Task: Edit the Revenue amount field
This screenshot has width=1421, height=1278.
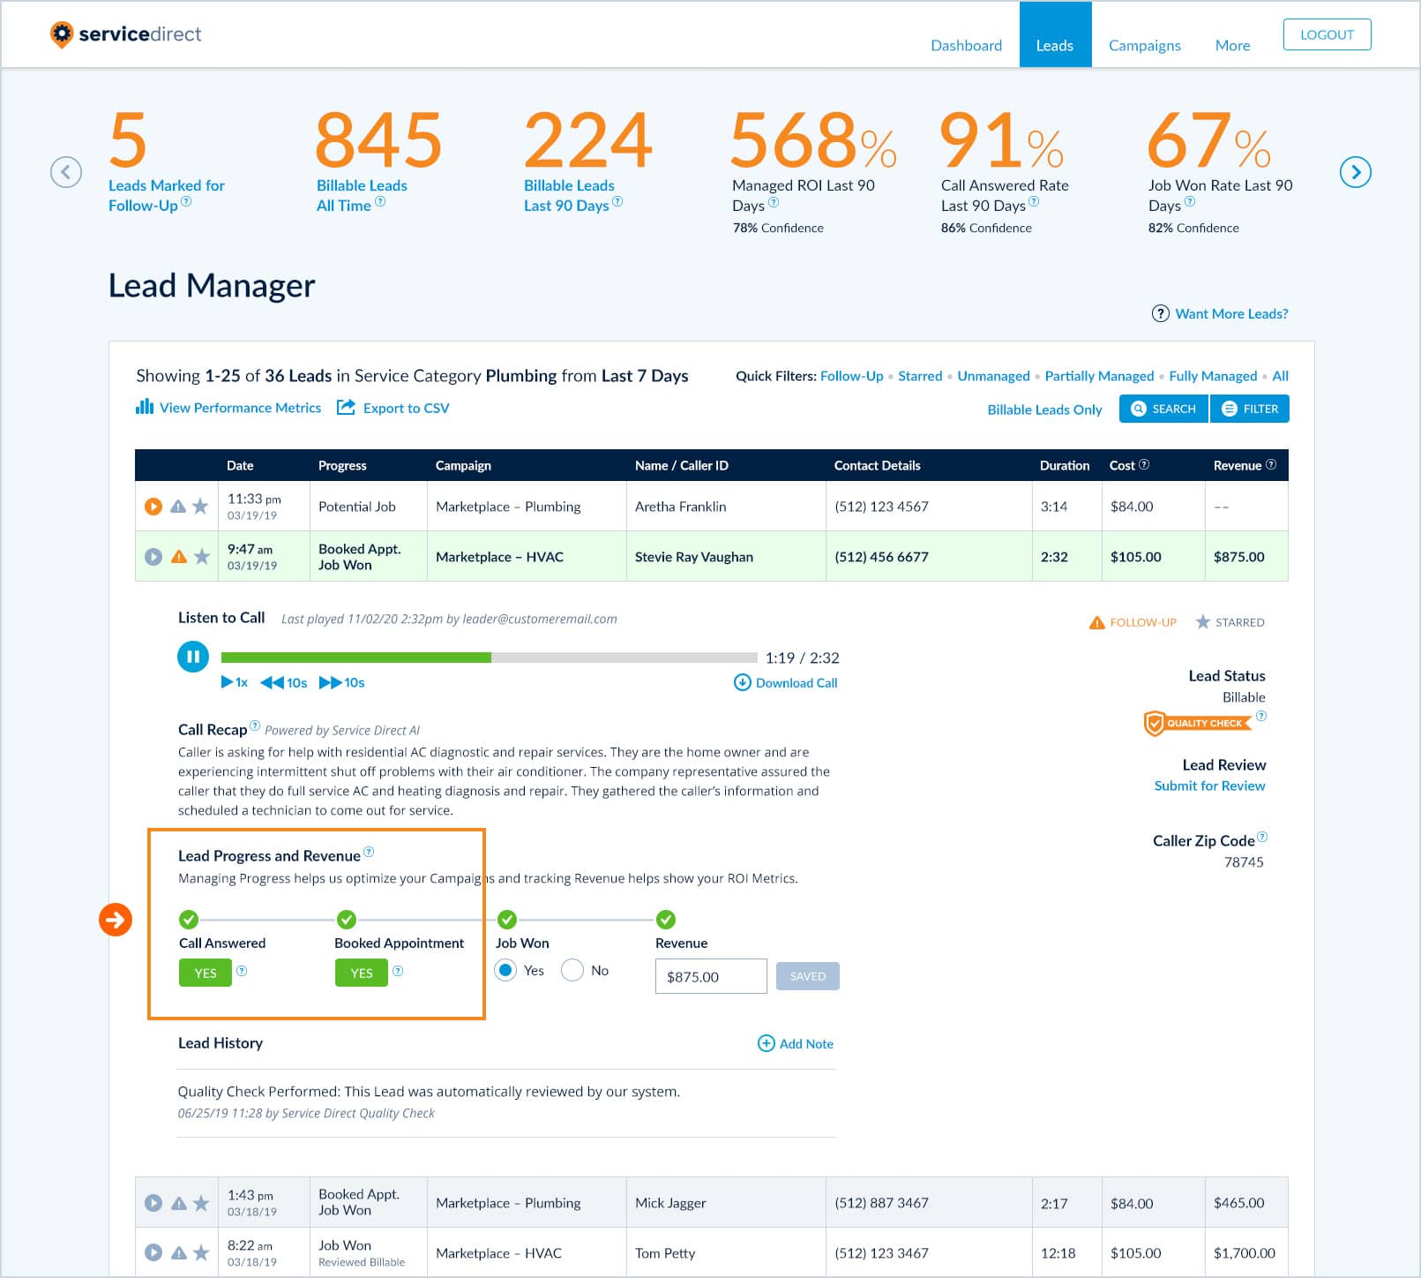Action: (711, 975)
